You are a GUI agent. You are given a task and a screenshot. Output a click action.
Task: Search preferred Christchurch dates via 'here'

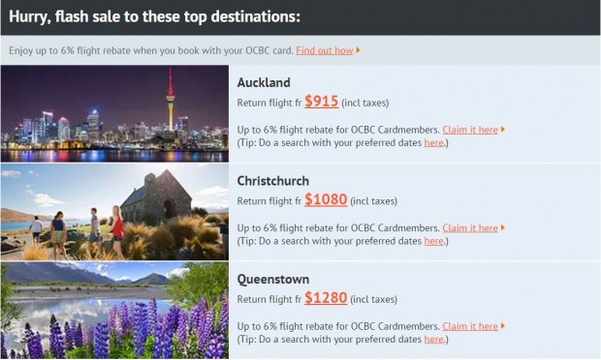(433, 241)
